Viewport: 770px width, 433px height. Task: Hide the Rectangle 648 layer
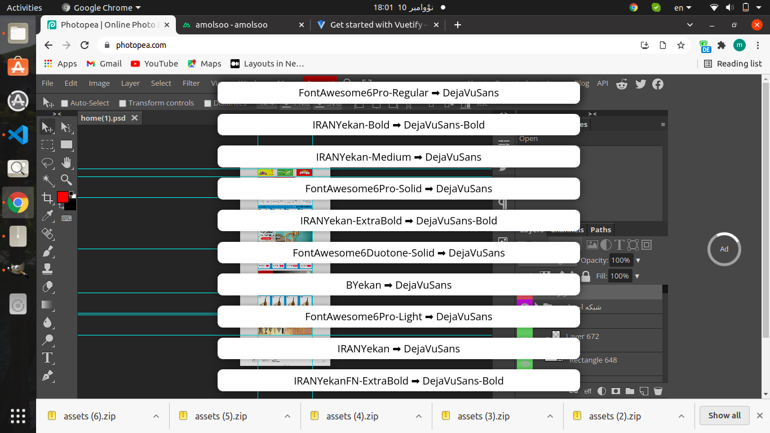coord(525,364)
